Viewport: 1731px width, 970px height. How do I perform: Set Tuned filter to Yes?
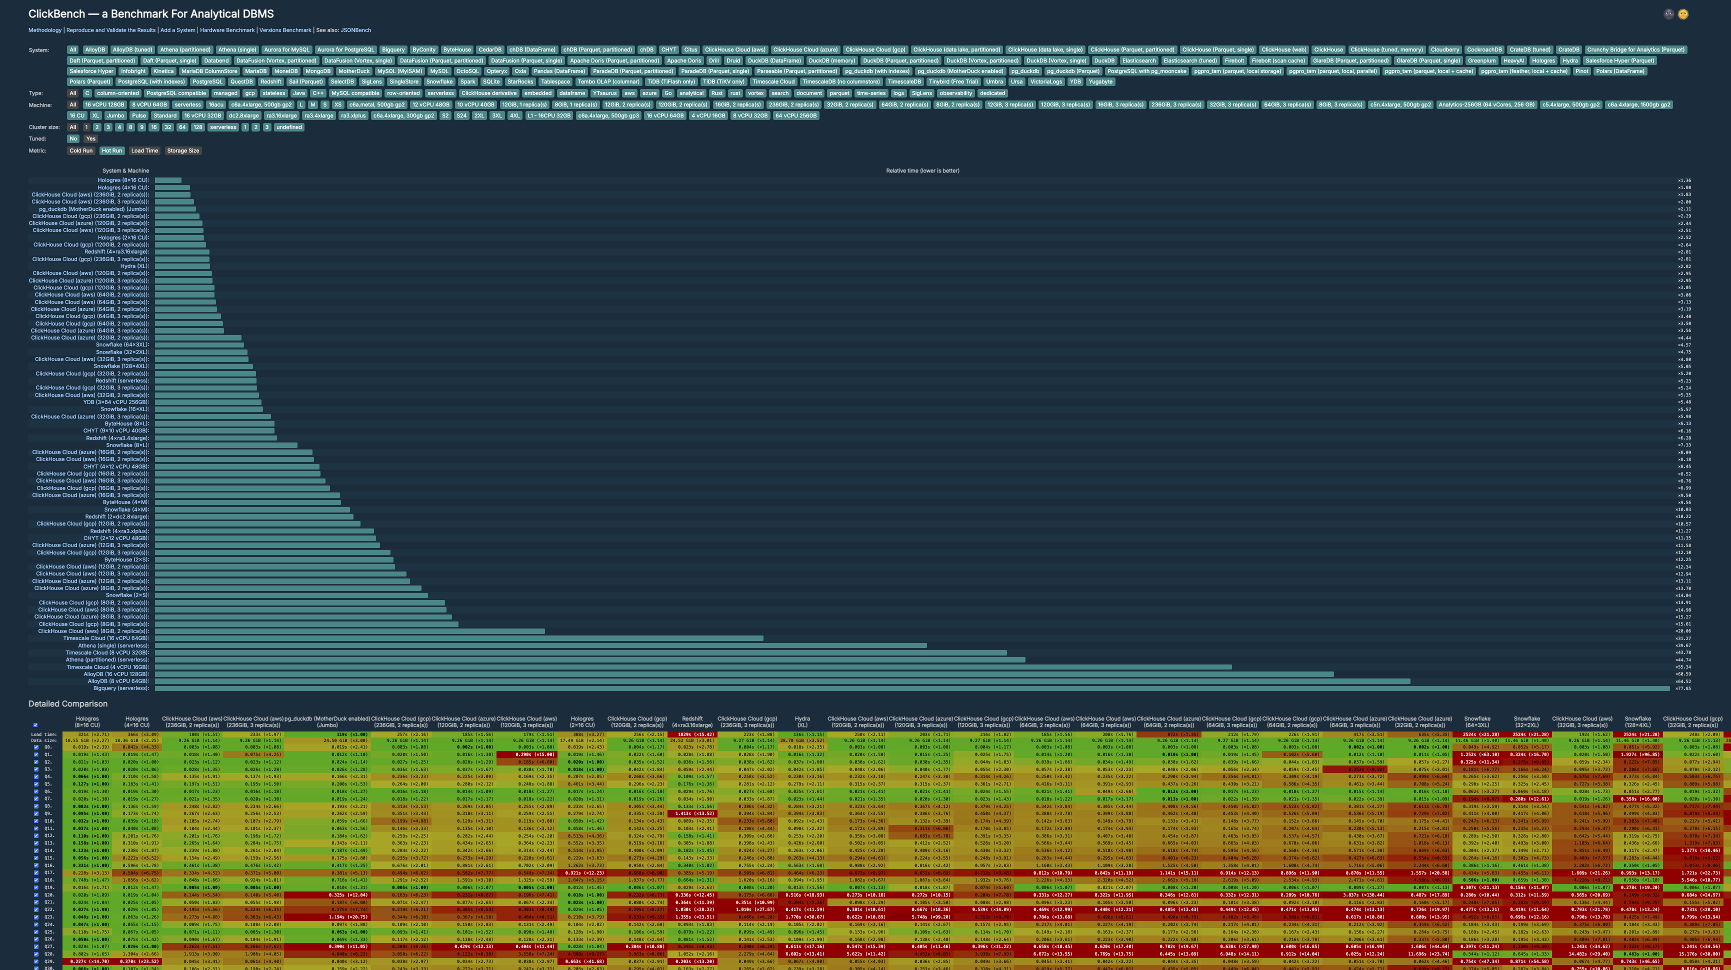coord(90,139)
